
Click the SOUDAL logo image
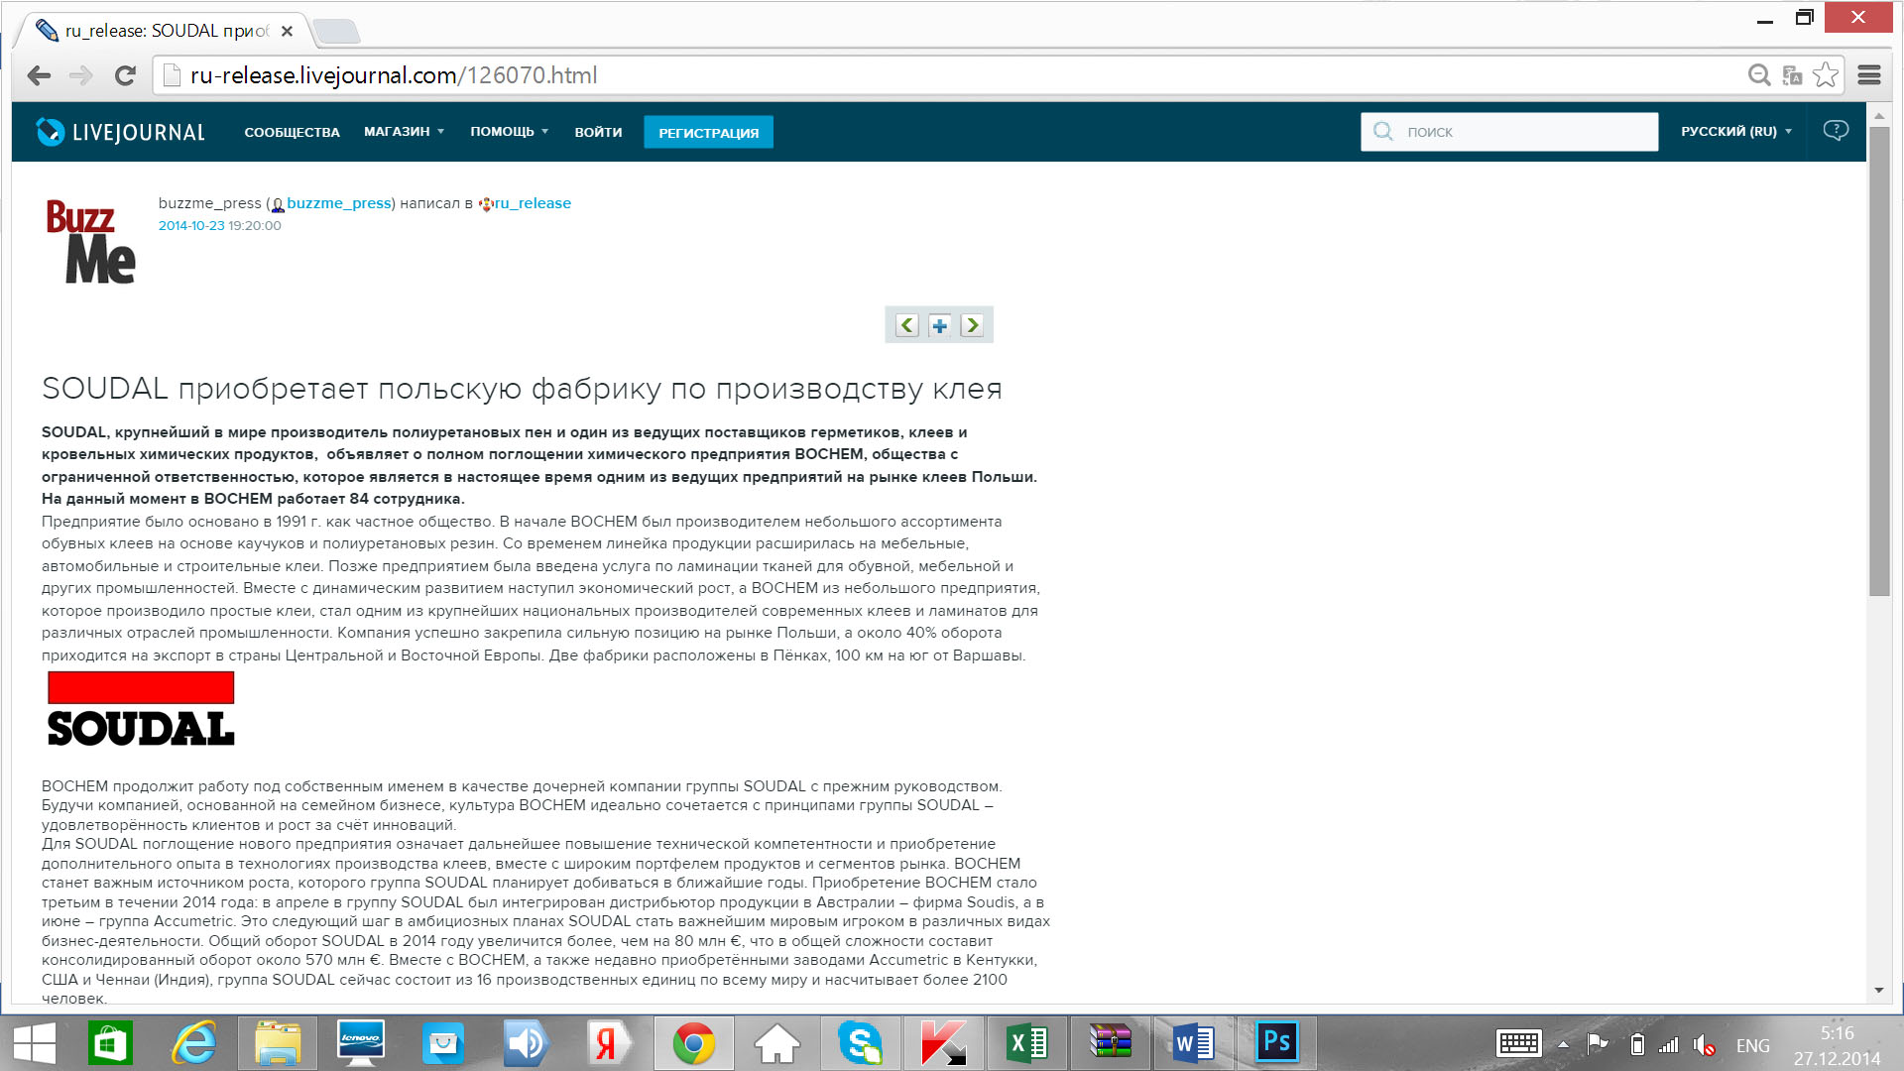pyautogui.click(x=141, y=709)
